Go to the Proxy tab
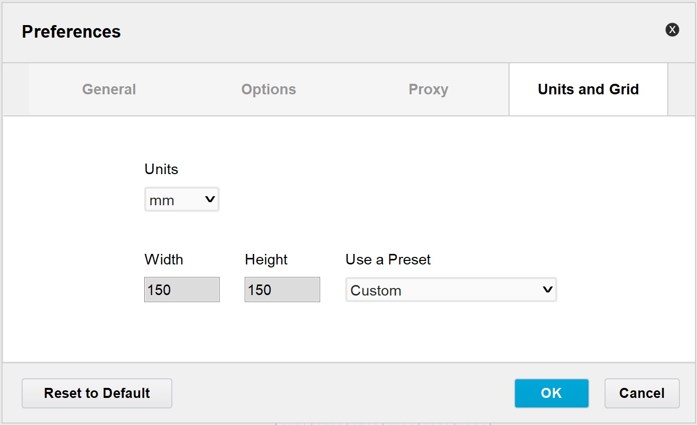The image size is (697, 425). click(x=428, y=89)
